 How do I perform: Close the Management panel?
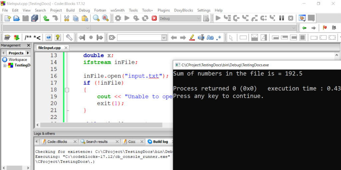28,45
